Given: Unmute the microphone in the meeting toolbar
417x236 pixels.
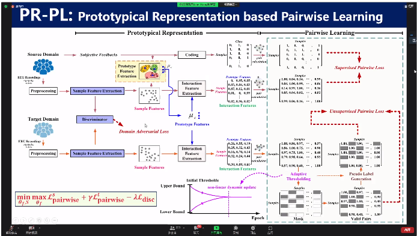Looking at the screenshot, I should tap(11, 228).
